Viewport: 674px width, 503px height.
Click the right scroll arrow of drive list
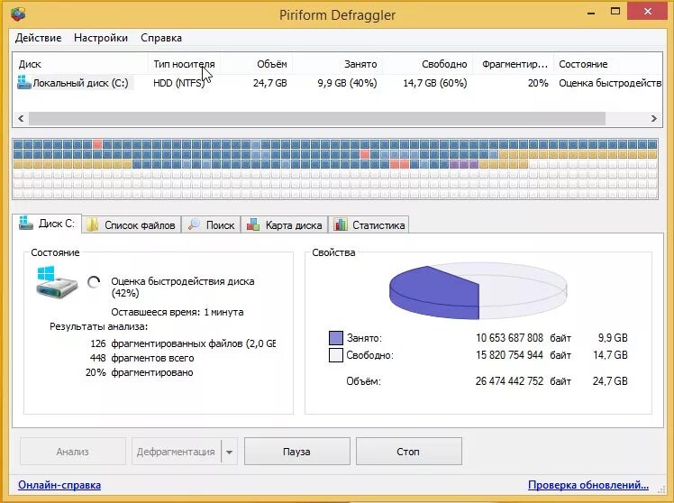654,118
